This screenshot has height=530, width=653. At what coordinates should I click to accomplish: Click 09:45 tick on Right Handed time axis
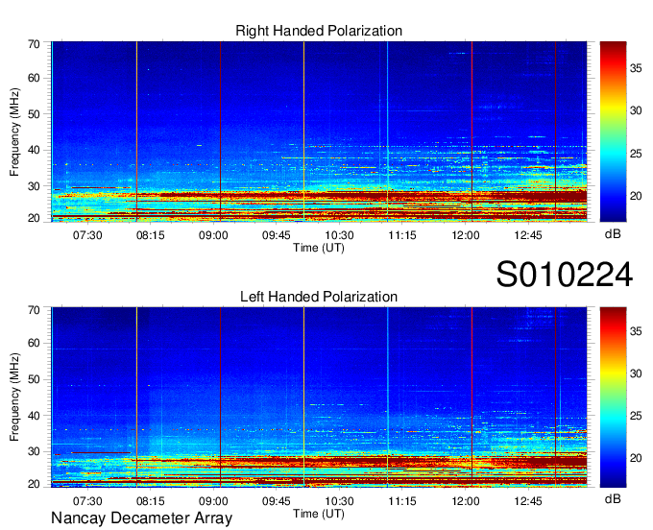tap(277, 235)
